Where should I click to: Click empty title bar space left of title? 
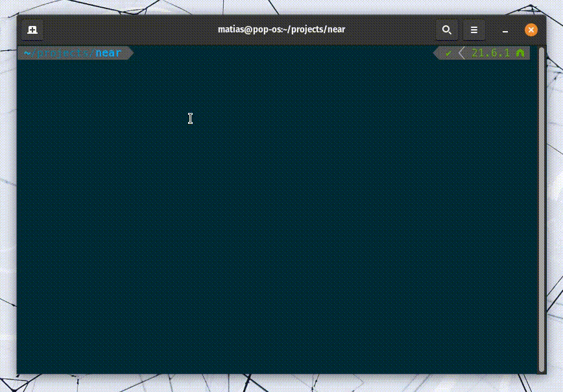(x=130, y=30)
